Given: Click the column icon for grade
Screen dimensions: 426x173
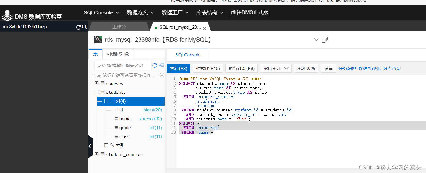Looking at the screenshot, I should tap(116, 128).
